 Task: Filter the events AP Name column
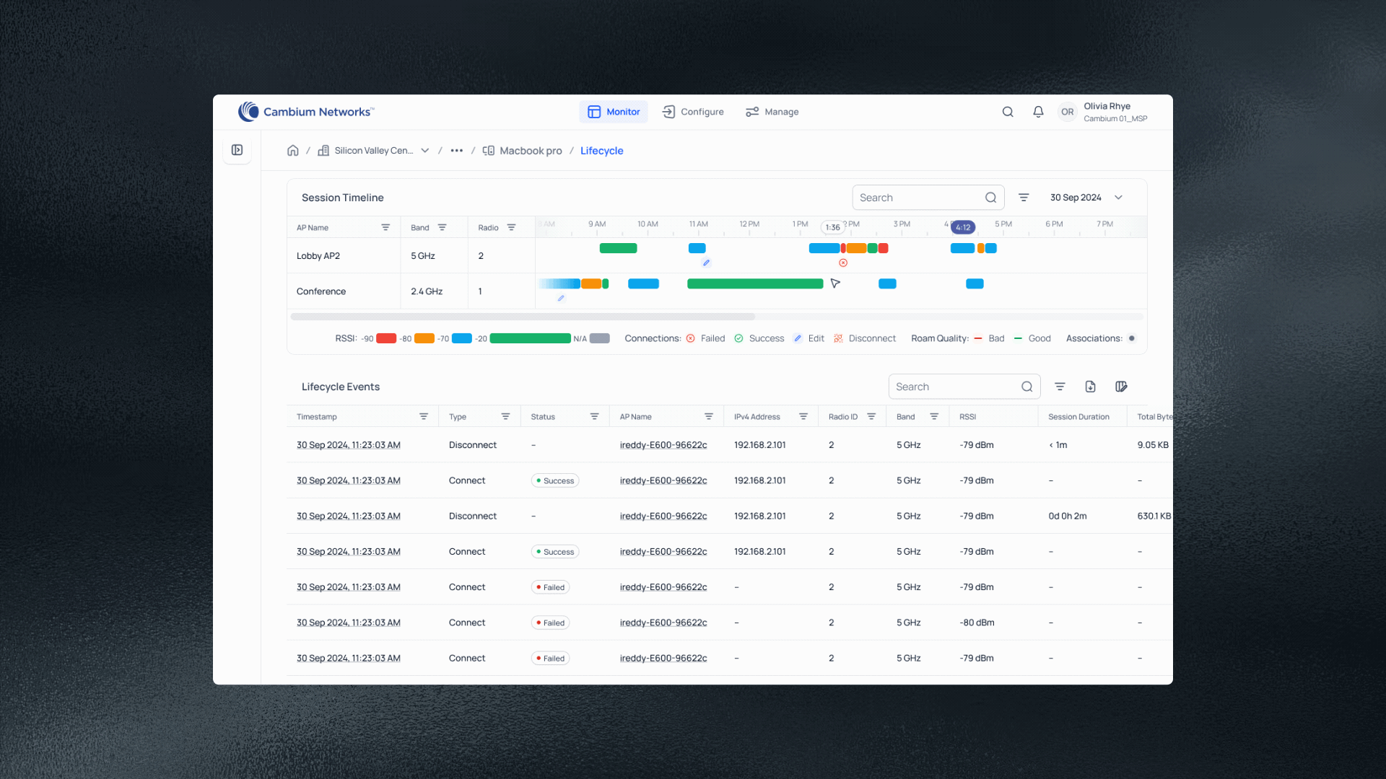[708, 417]
